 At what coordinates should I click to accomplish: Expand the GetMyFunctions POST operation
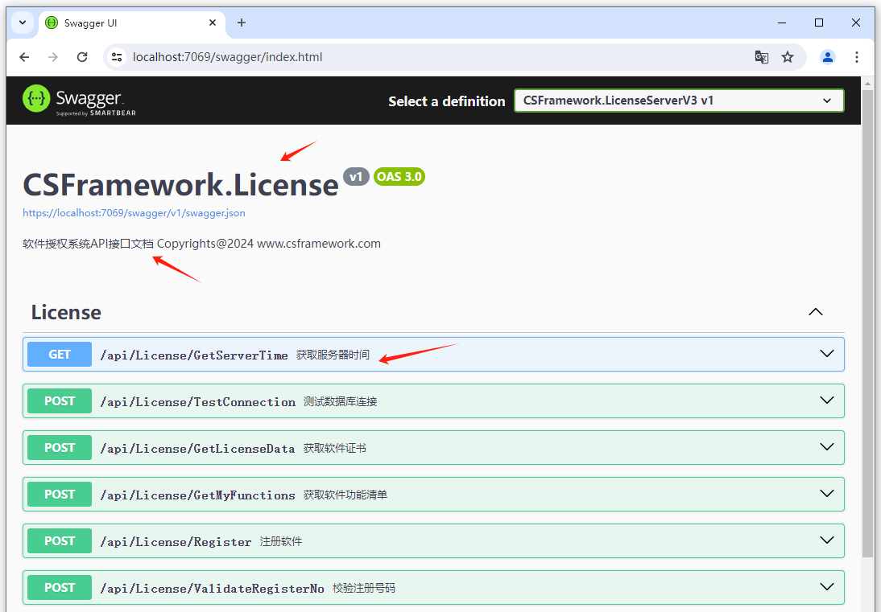point(826,494)
